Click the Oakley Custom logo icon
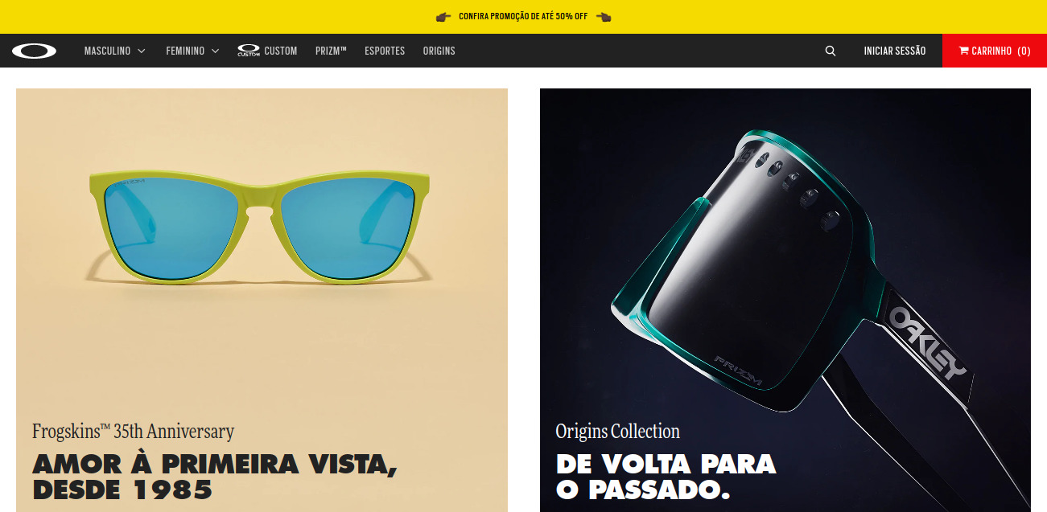1047x512 pixels. click(249, 51)
